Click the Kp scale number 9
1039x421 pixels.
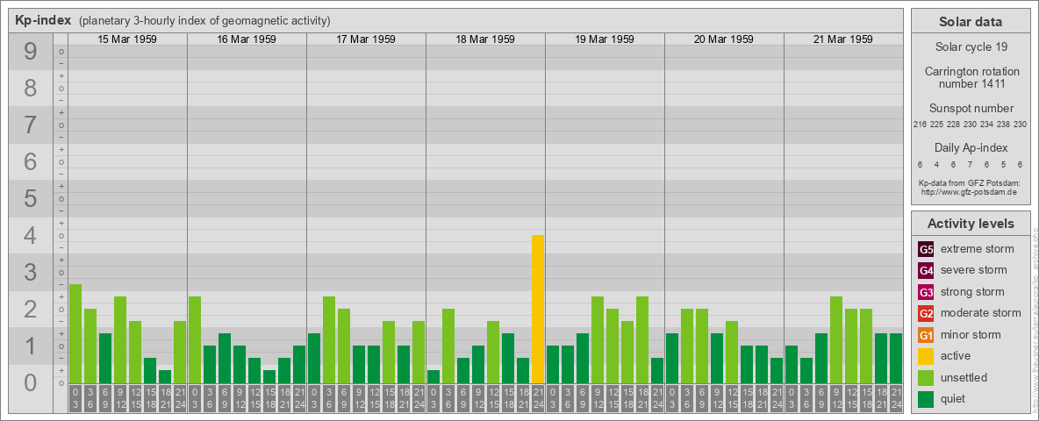(x=31, y=52)
